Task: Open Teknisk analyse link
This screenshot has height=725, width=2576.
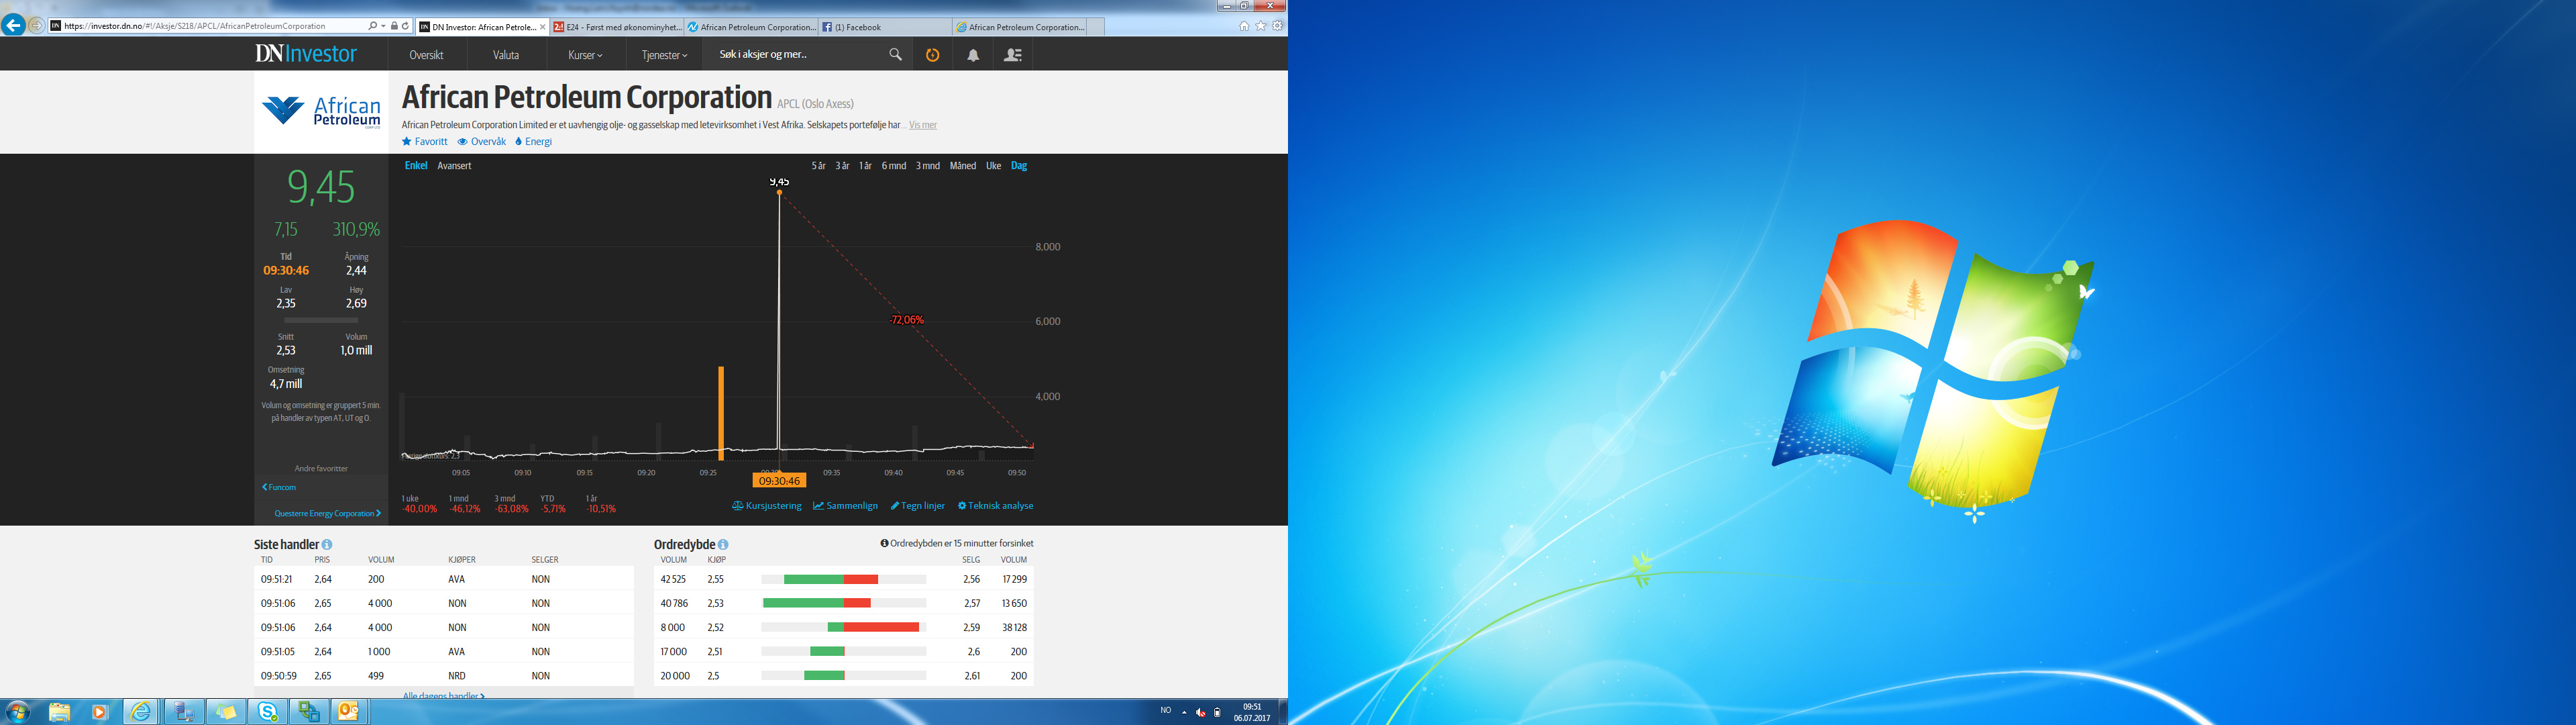Action: (x=995, y=505)
